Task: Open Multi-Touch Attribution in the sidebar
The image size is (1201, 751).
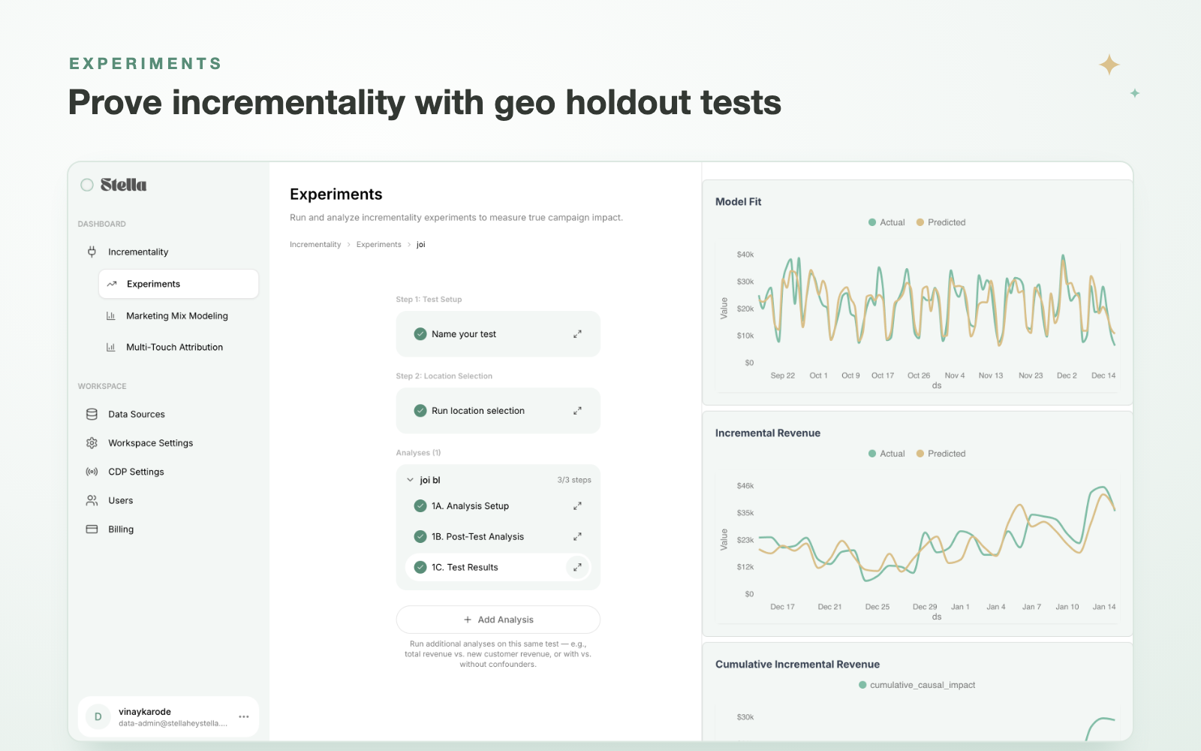Action: click(179, 347)
